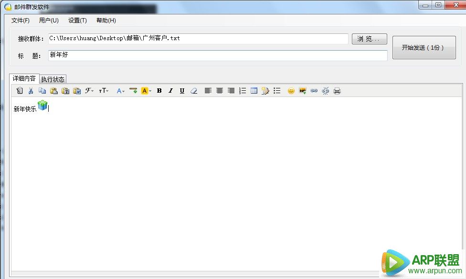
Task: Insert a table
Action: point(254,91)
